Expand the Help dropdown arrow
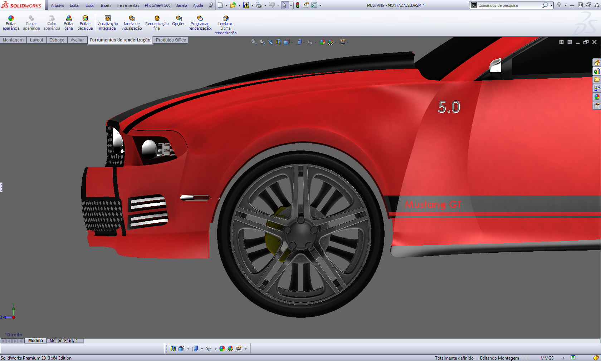Image resolution: width=601 pixels, height=361 pixels. (x=565, y=5)
